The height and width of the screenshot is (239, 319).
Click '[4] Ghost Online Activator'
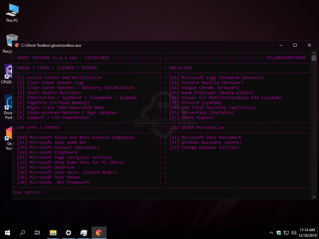click(50, 92)
